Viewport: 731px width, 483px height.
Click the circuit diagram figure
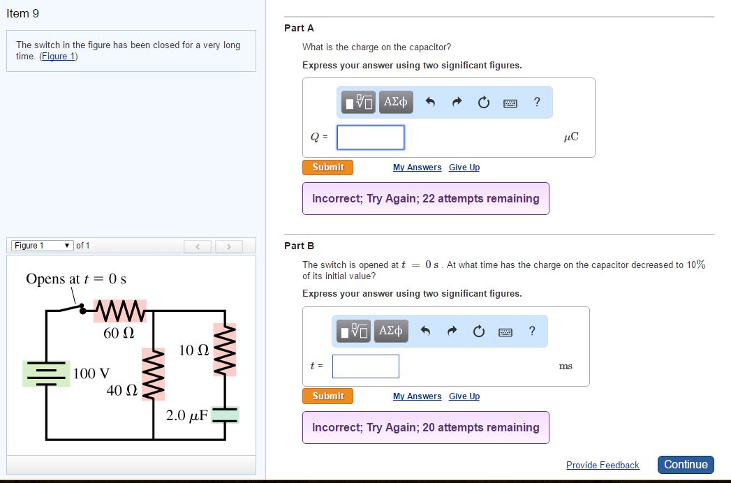tap(131, 355)
